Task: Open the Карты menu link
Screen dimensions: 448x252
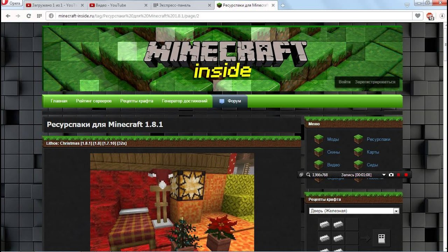Action: [x=373, y=152]
